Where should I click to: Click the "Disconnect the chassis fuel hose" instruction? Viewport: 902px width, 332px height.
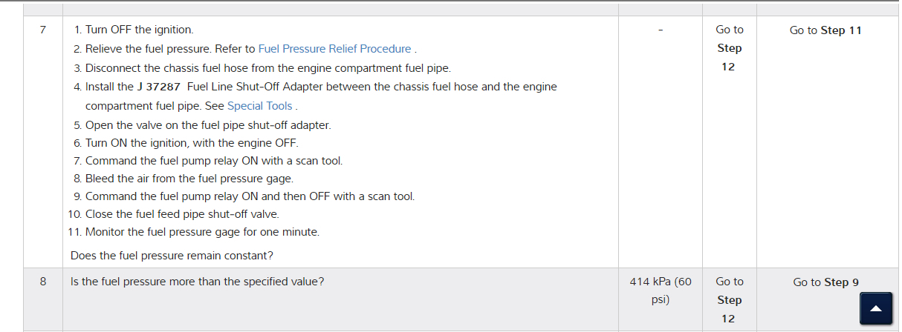[267, 68]
